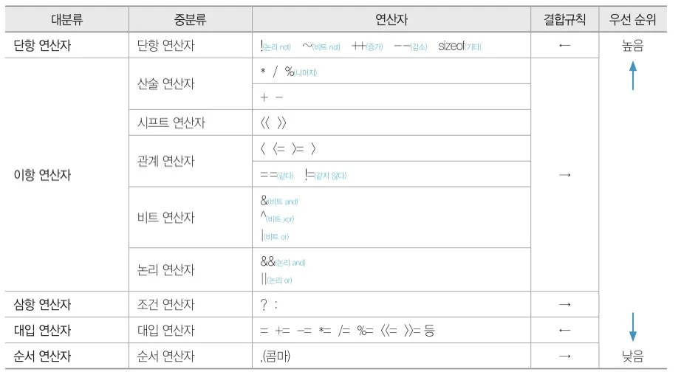The image size is (684, 372).
Task: Click the right arrow in 삼항 연산자 row
Action: point(564,304)
